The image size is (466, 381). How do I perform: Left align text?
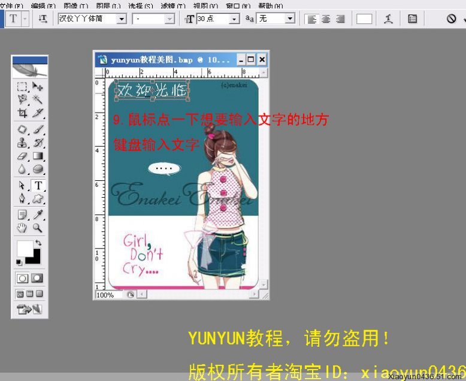pyautogui.click(x=311, y=19)
